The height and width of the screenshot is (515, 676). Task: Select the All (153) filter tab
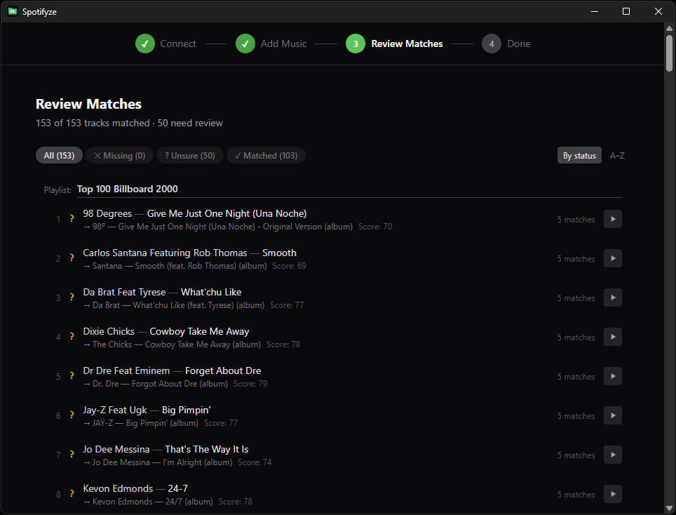[x=59, y=155]
